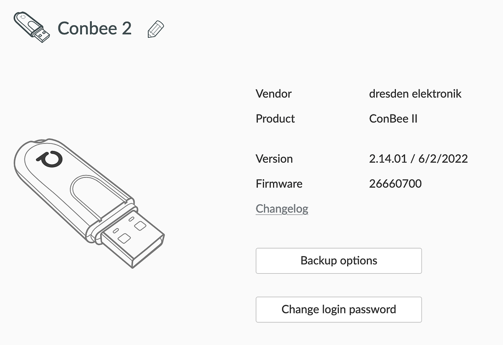Click the small USB stick icon in the header
Screen dimensions: 503x345
pos(31,27)
